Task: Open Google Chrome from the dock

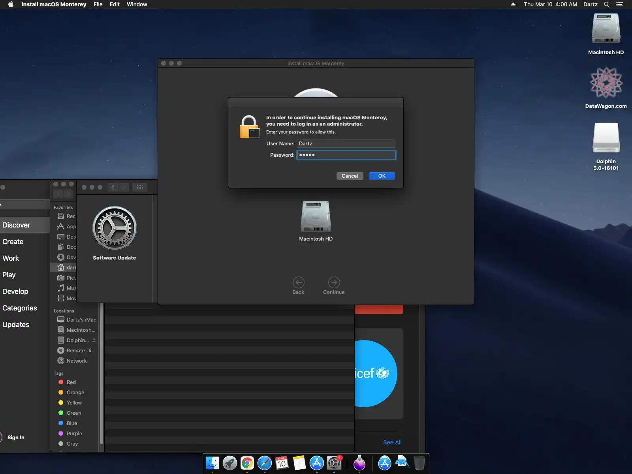Action: click(247, 463)
